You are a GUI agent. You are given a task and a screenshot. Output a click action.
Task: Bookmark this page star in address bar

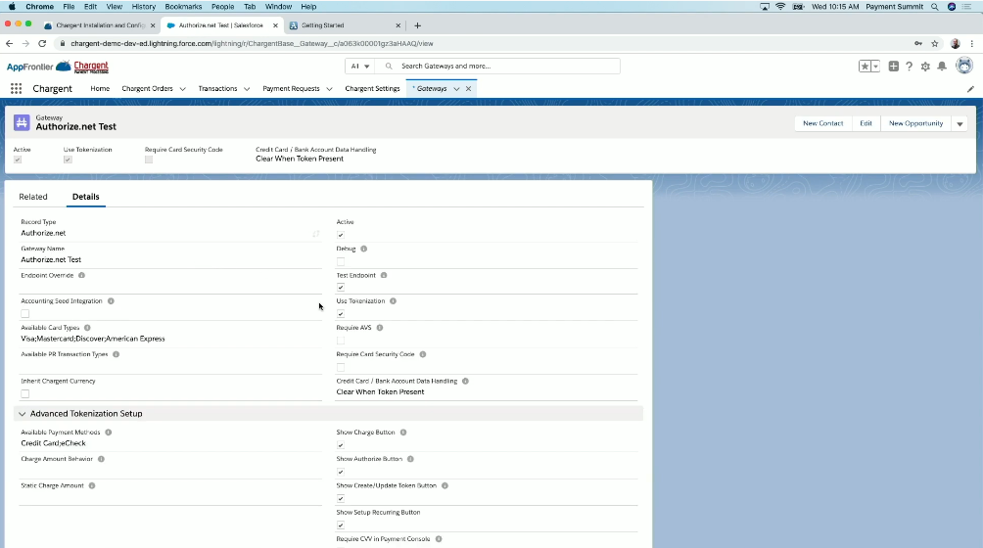coord(935,44)
